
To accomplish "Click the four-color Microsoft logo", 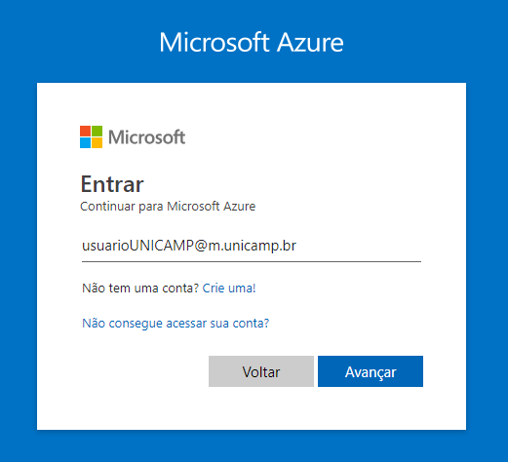I will point(91,136).
